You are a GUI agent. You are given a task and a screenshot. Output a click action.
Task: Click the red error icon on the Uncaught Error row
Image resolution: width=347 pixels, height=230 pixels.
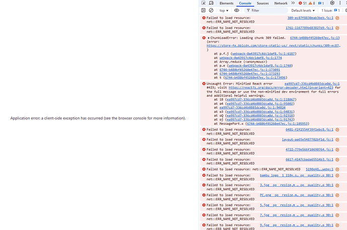pyautogui.click(x=204, y=84)
